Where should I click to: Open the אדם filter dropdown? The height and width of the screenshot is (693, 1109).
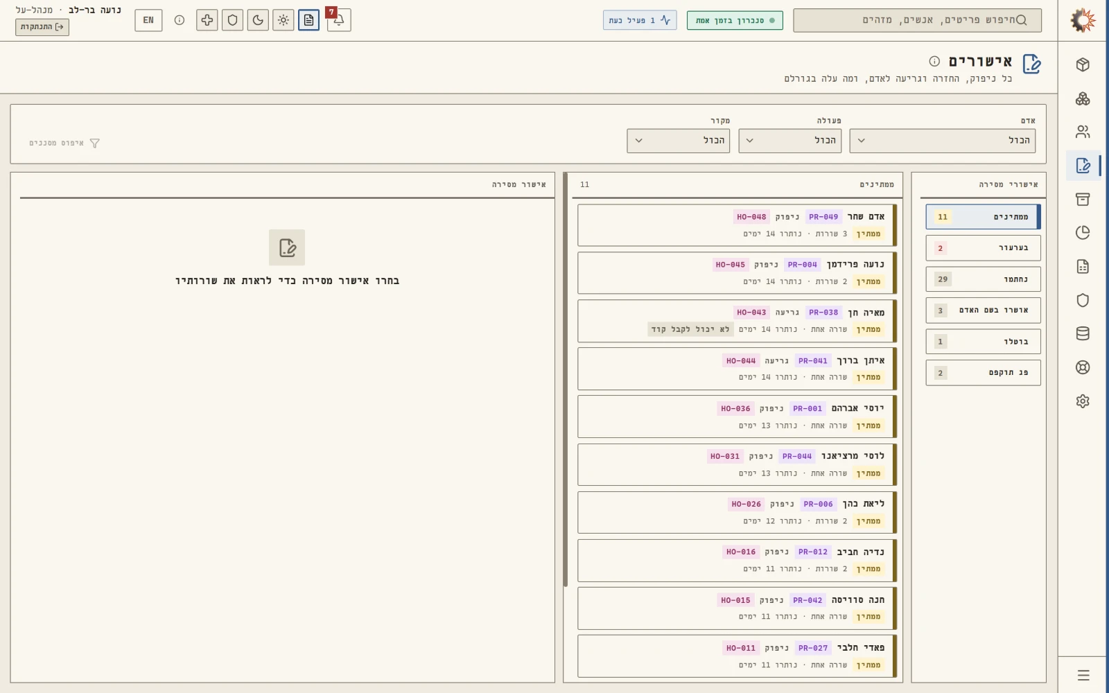pyautogui.click(x=943, y=141)
